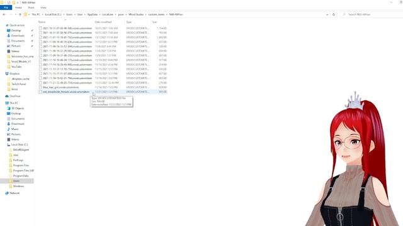Open the Intel folder in tree
The image size is (403, 226).
16,155
